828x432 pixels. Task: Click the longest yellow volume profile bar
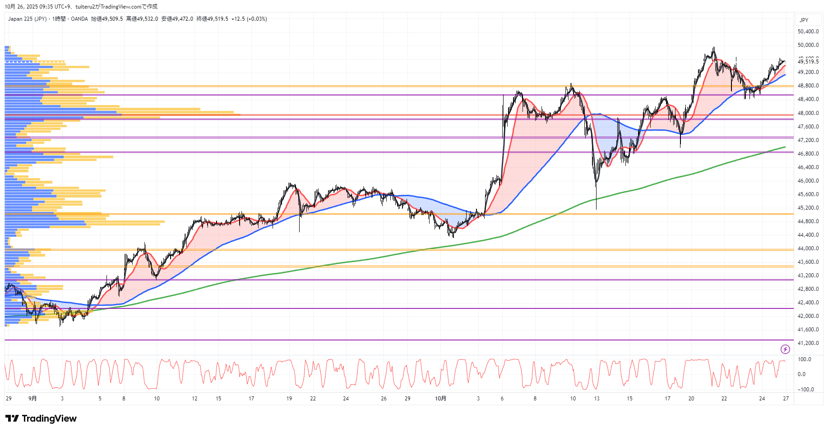click(180, 115)
